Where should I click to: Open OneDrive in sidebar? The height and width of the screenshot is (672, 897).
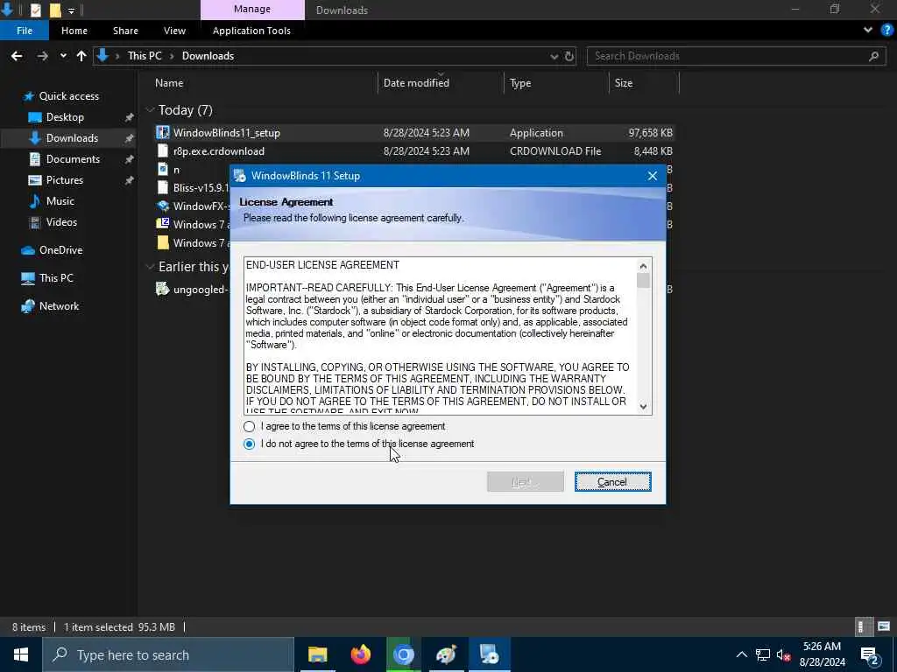click(x=60, y=250)
